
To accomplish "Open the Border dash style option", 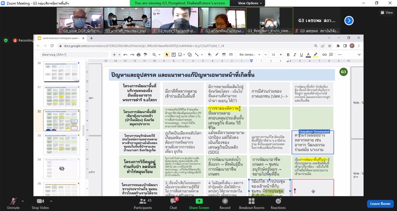I will (231, 55).
